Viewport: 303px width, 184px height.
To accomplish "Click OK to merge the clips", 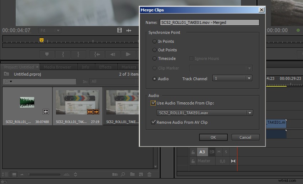I will [x=213, y=137].
